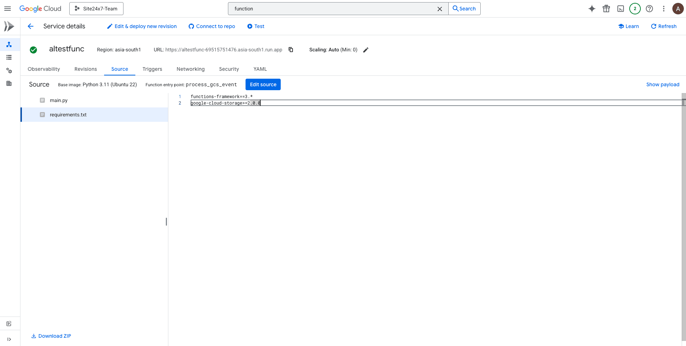Click the Gemini AI sparkle icon
The height and width of the screenshot is (346, 686).
tap(592, 9)
